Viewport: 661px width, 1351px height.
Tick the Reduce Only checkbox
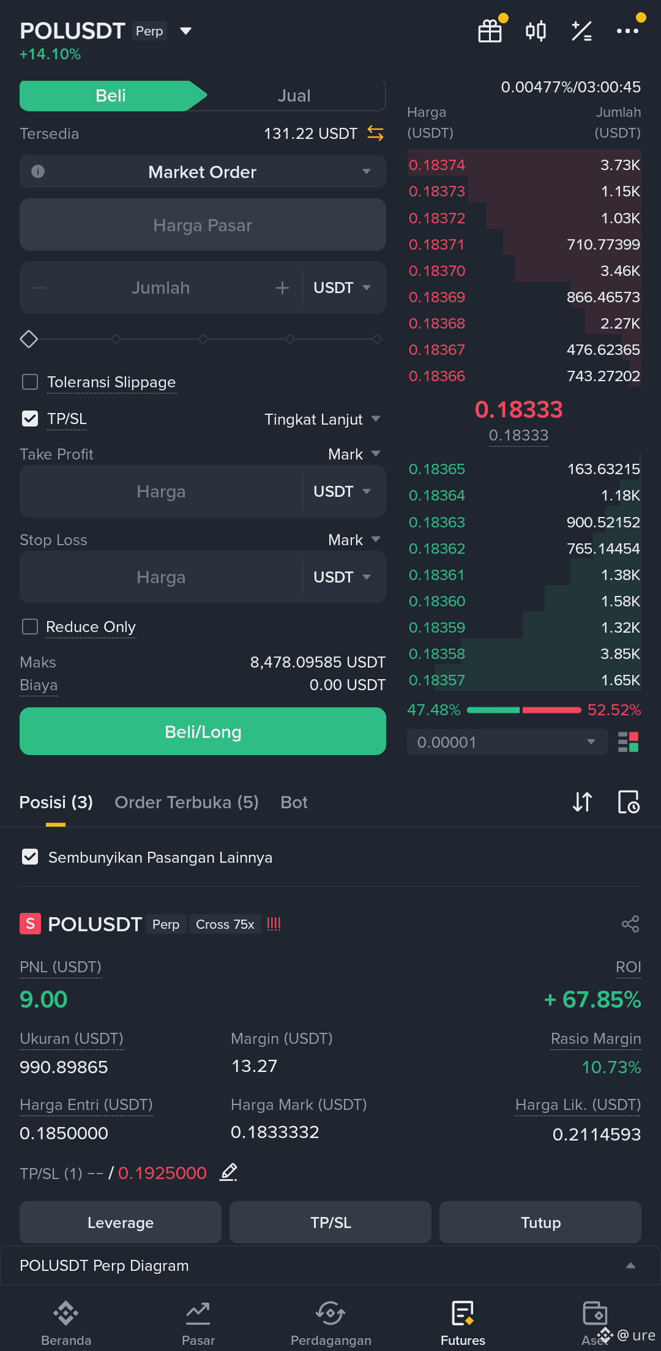(x=30, y=627)
